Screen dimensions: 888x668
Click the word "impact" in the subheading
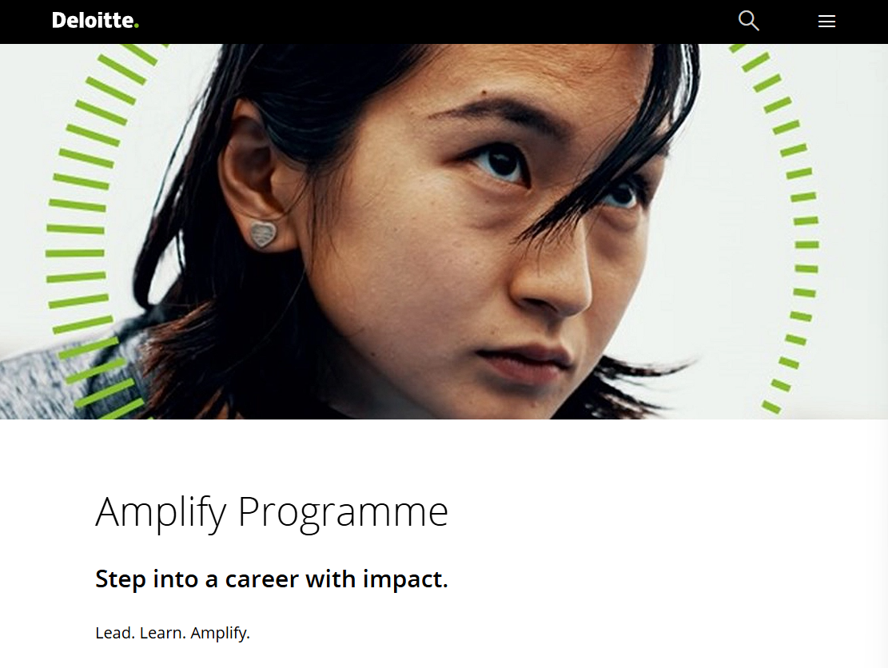pyautogui.click(x=407, y=579)
